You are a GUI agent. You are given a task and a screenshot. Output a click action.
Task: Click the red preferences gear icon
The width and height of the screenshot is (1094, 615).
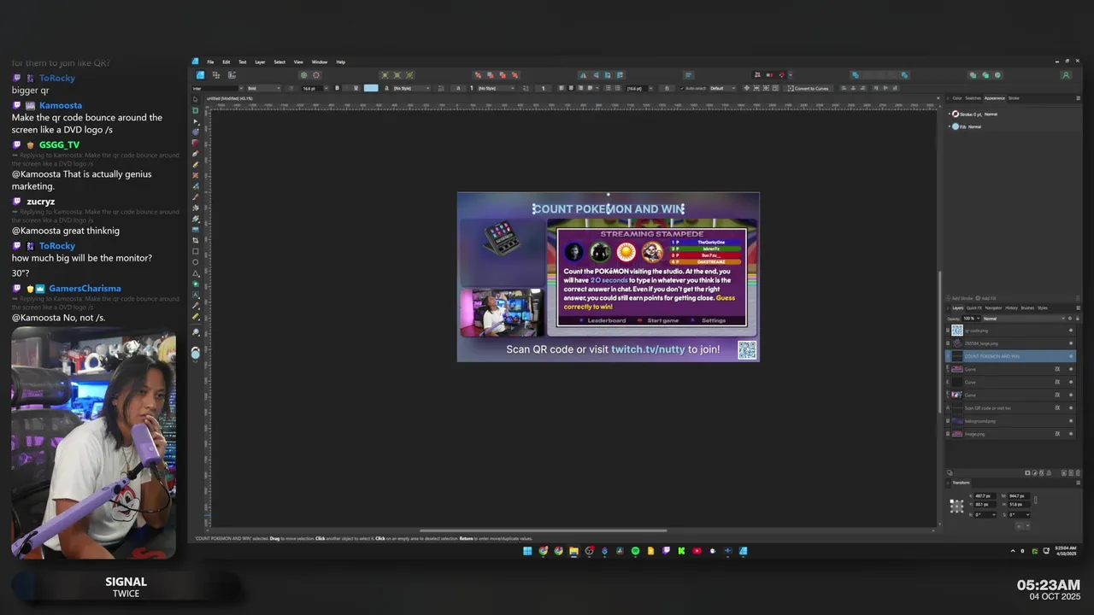click(316, 75)
